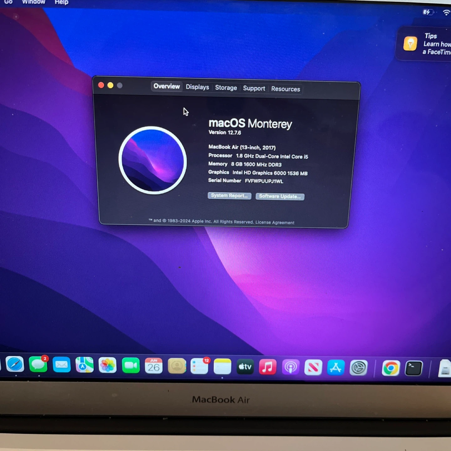Screen dimensions: 451x451
Task: Click the Tips notification lightbulb icon
Action: [x=410, y=44]
